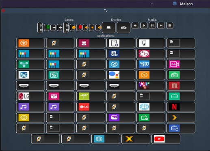
Task: Launch the AirPlay app button
Action: click(x=151, y=43)
